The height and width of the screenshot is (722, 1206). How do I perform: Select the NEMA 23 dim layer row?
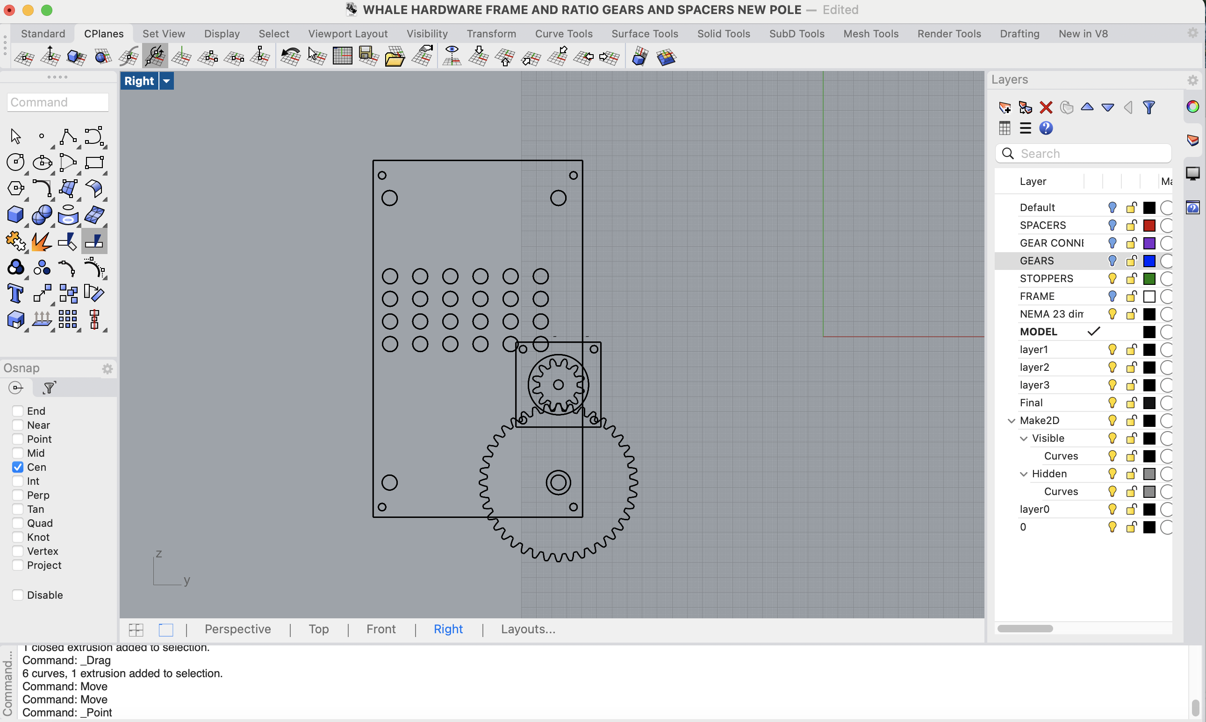click(1084, 314)
